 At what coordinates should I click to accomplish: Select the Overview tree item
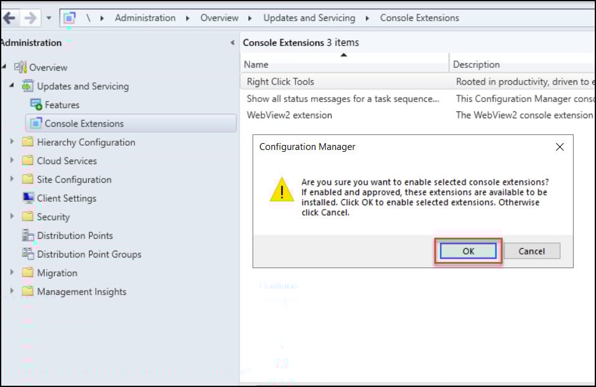[49, 67]
